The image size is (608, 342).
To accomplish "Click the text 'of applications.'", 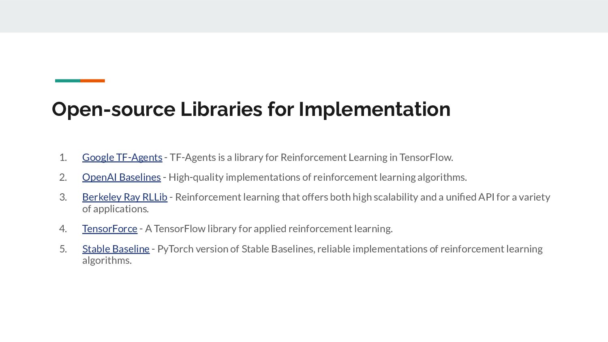I will point(116,209).
